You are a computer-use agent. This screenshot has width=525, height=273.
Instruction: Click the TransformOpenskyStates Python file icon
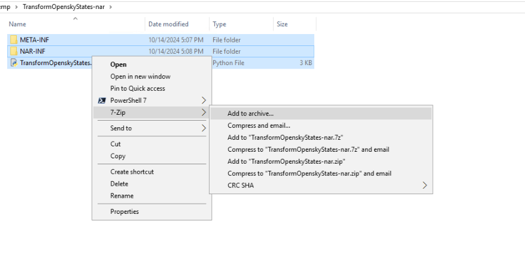point(14,63)
